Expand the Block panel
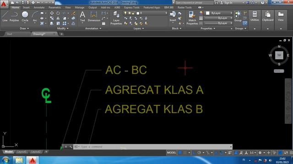 pyautogui.click(x=177, y=28)
